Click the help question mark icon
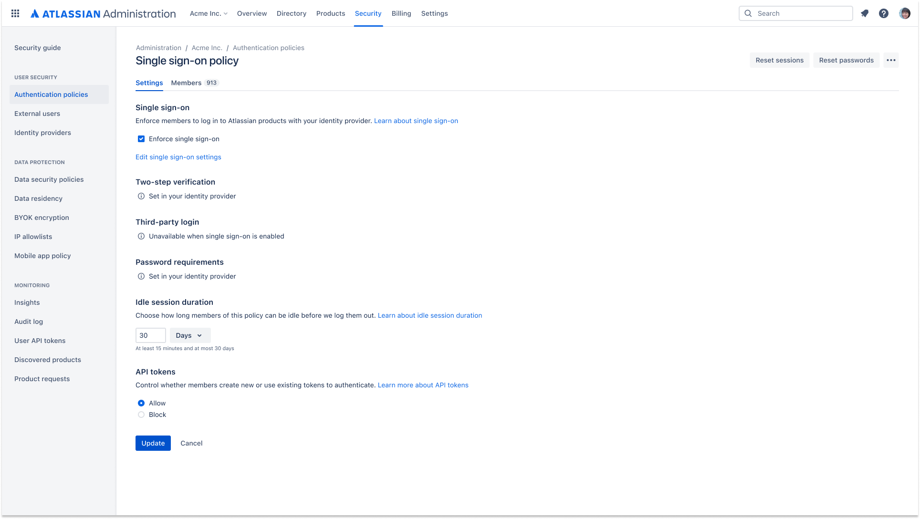Image resolution: width=920 pixels, height=519 pixels. [x=884, y=13]
